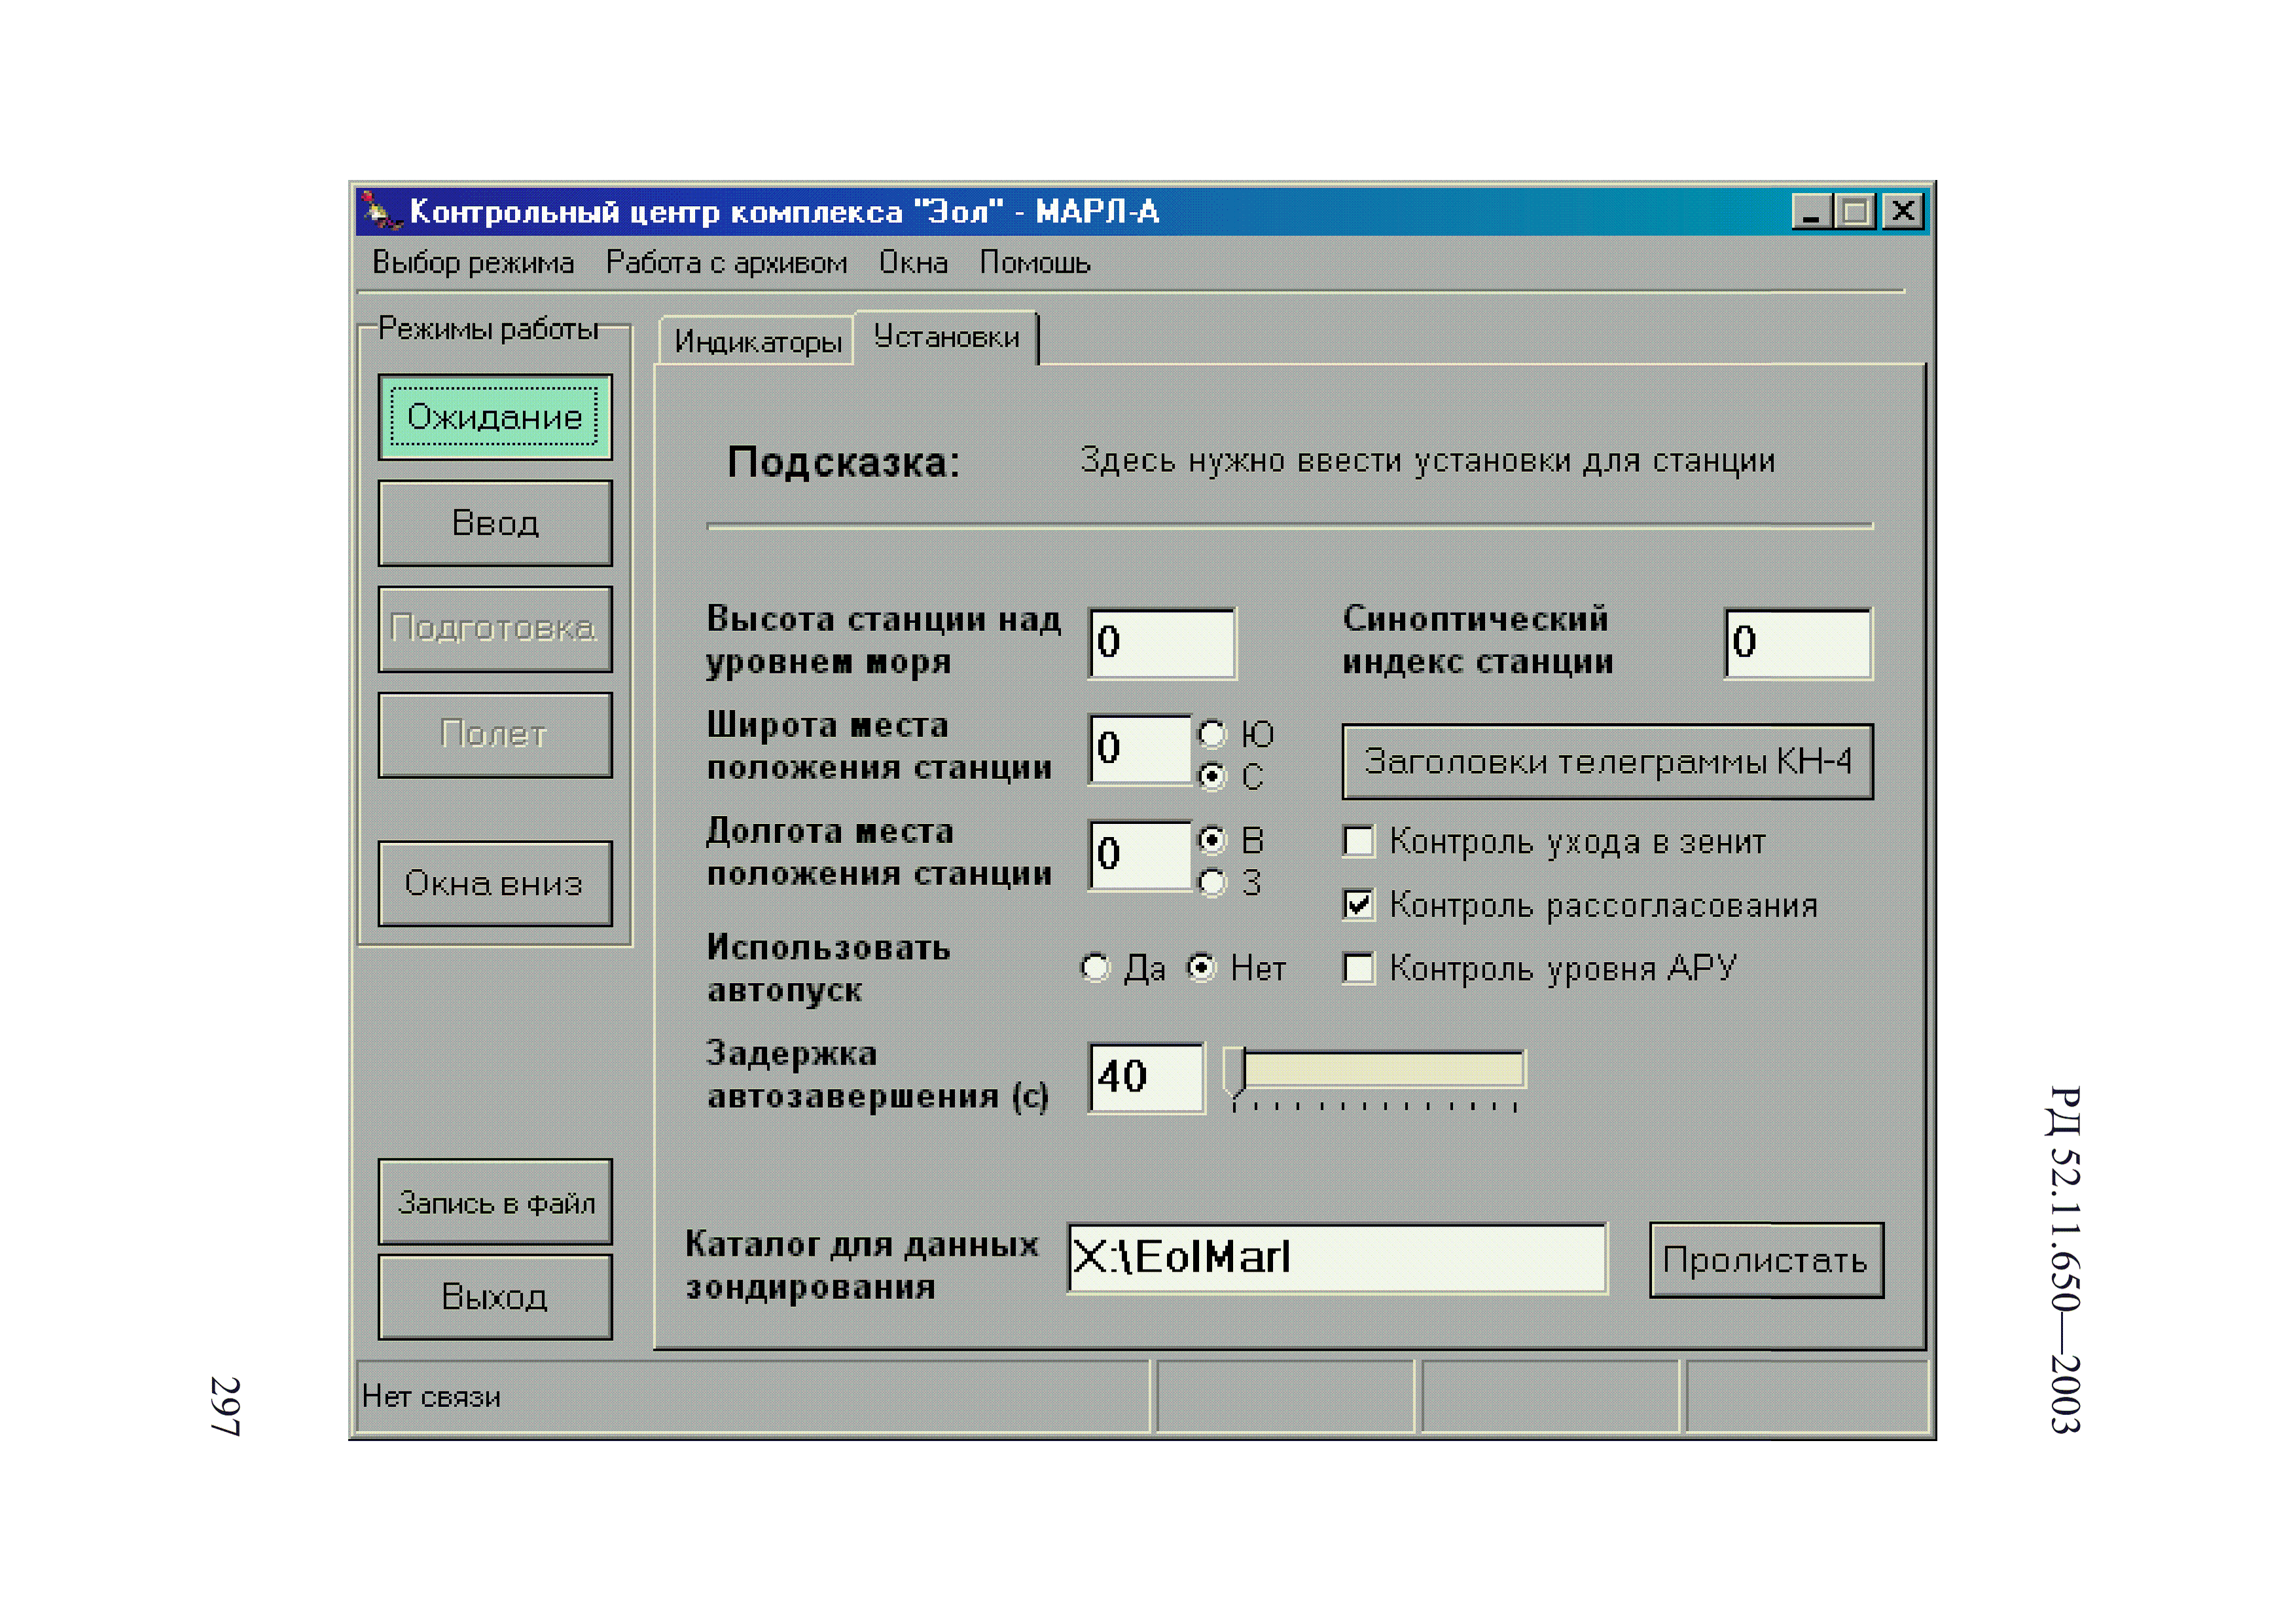Viewport: 2296px width, 1623px height.
Task: Maximize the МАРЛ-А window
Action: click(1855, 212)
